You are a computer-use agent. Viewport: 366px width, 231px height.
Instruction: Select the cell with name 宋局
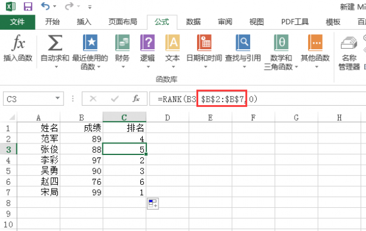38,192
